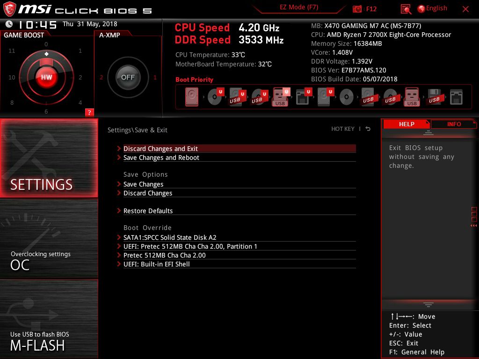Viewport: 479px width, 359px height.
Task: Click the red globe language icon
Action: [421, 9]
